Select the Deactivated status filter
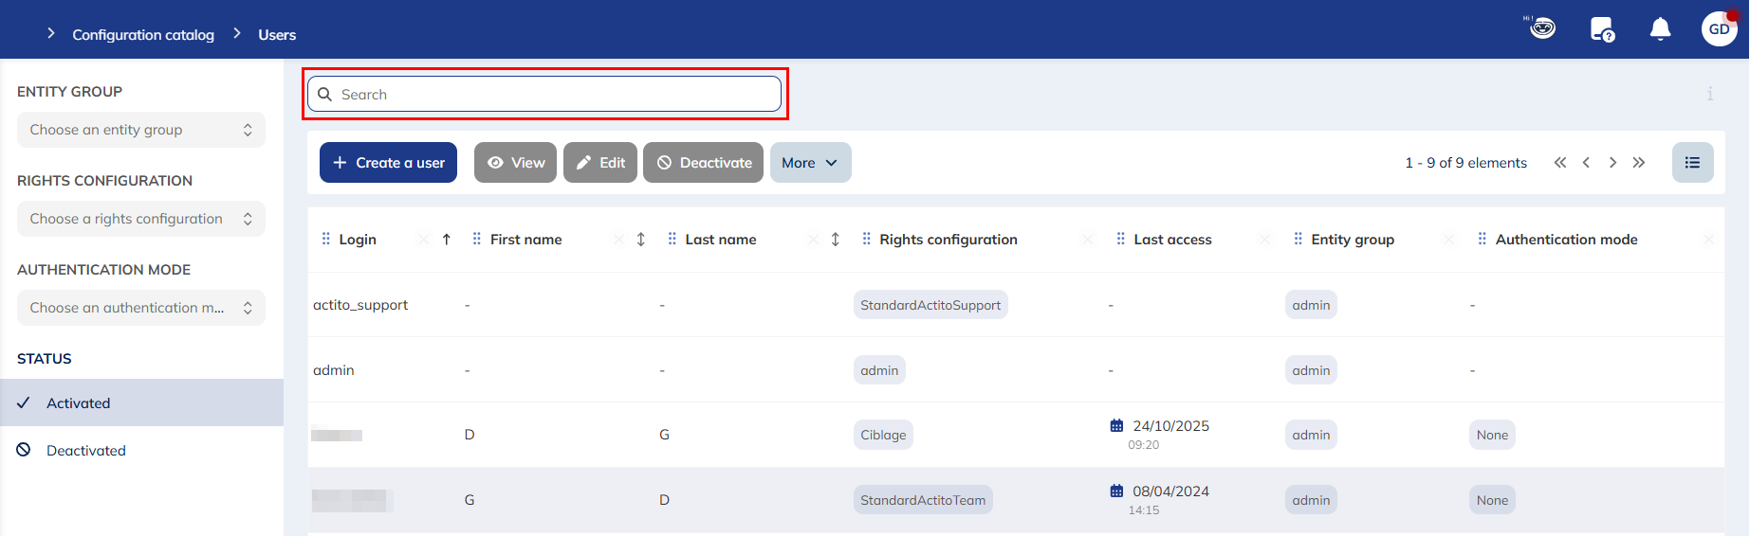This screenshot has width=1750, height=536. click(x=86, y=451)
